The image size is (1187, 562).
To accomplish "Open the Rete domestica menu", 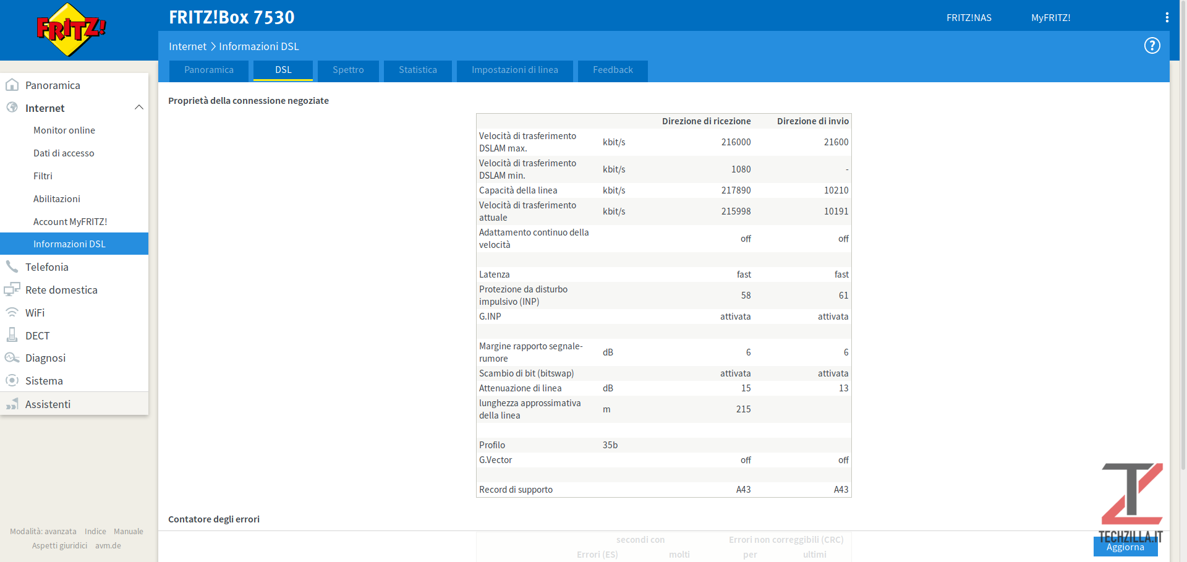I will coord(74,289).
